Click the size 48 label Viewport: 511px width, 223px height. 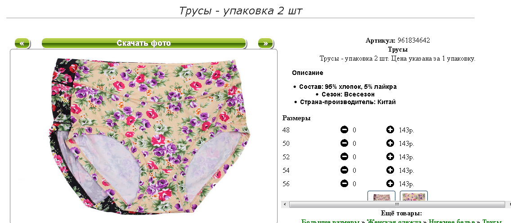pos(286,130)
